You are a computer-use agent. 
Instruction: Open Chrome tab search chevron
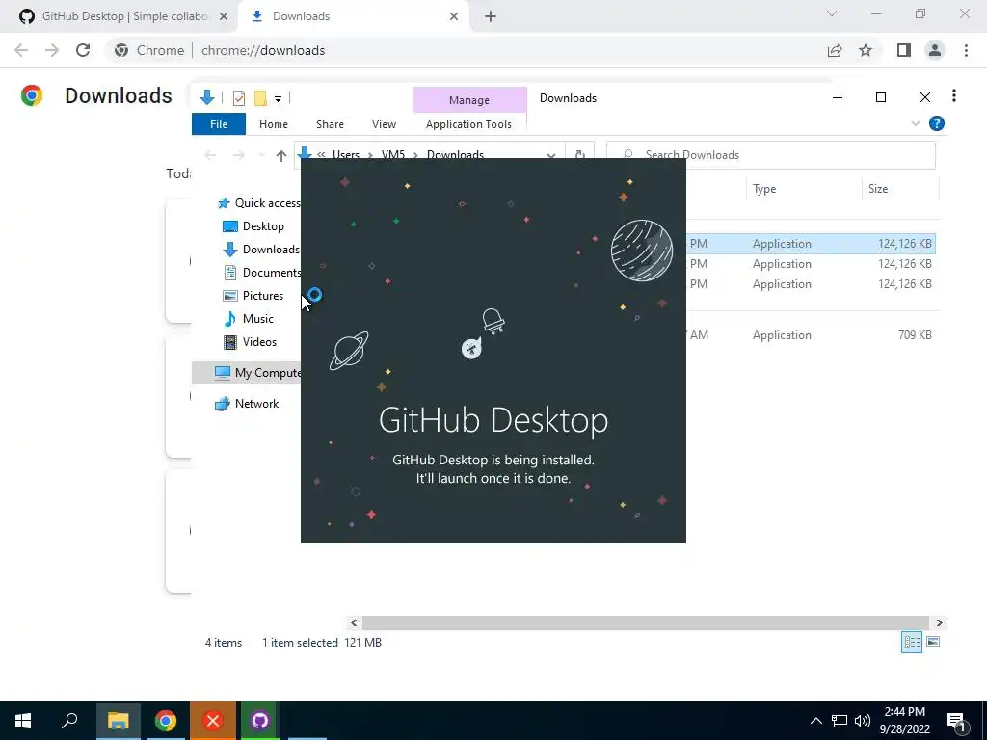coord(832,13)
